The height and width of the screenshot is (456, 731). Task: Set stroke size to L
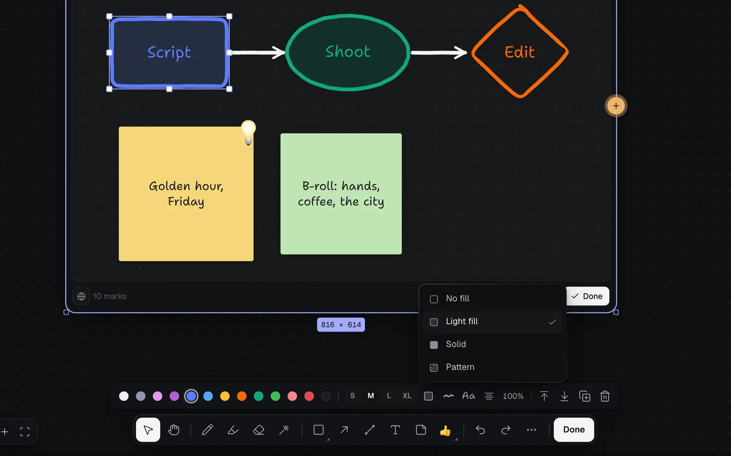click(389, 396)
